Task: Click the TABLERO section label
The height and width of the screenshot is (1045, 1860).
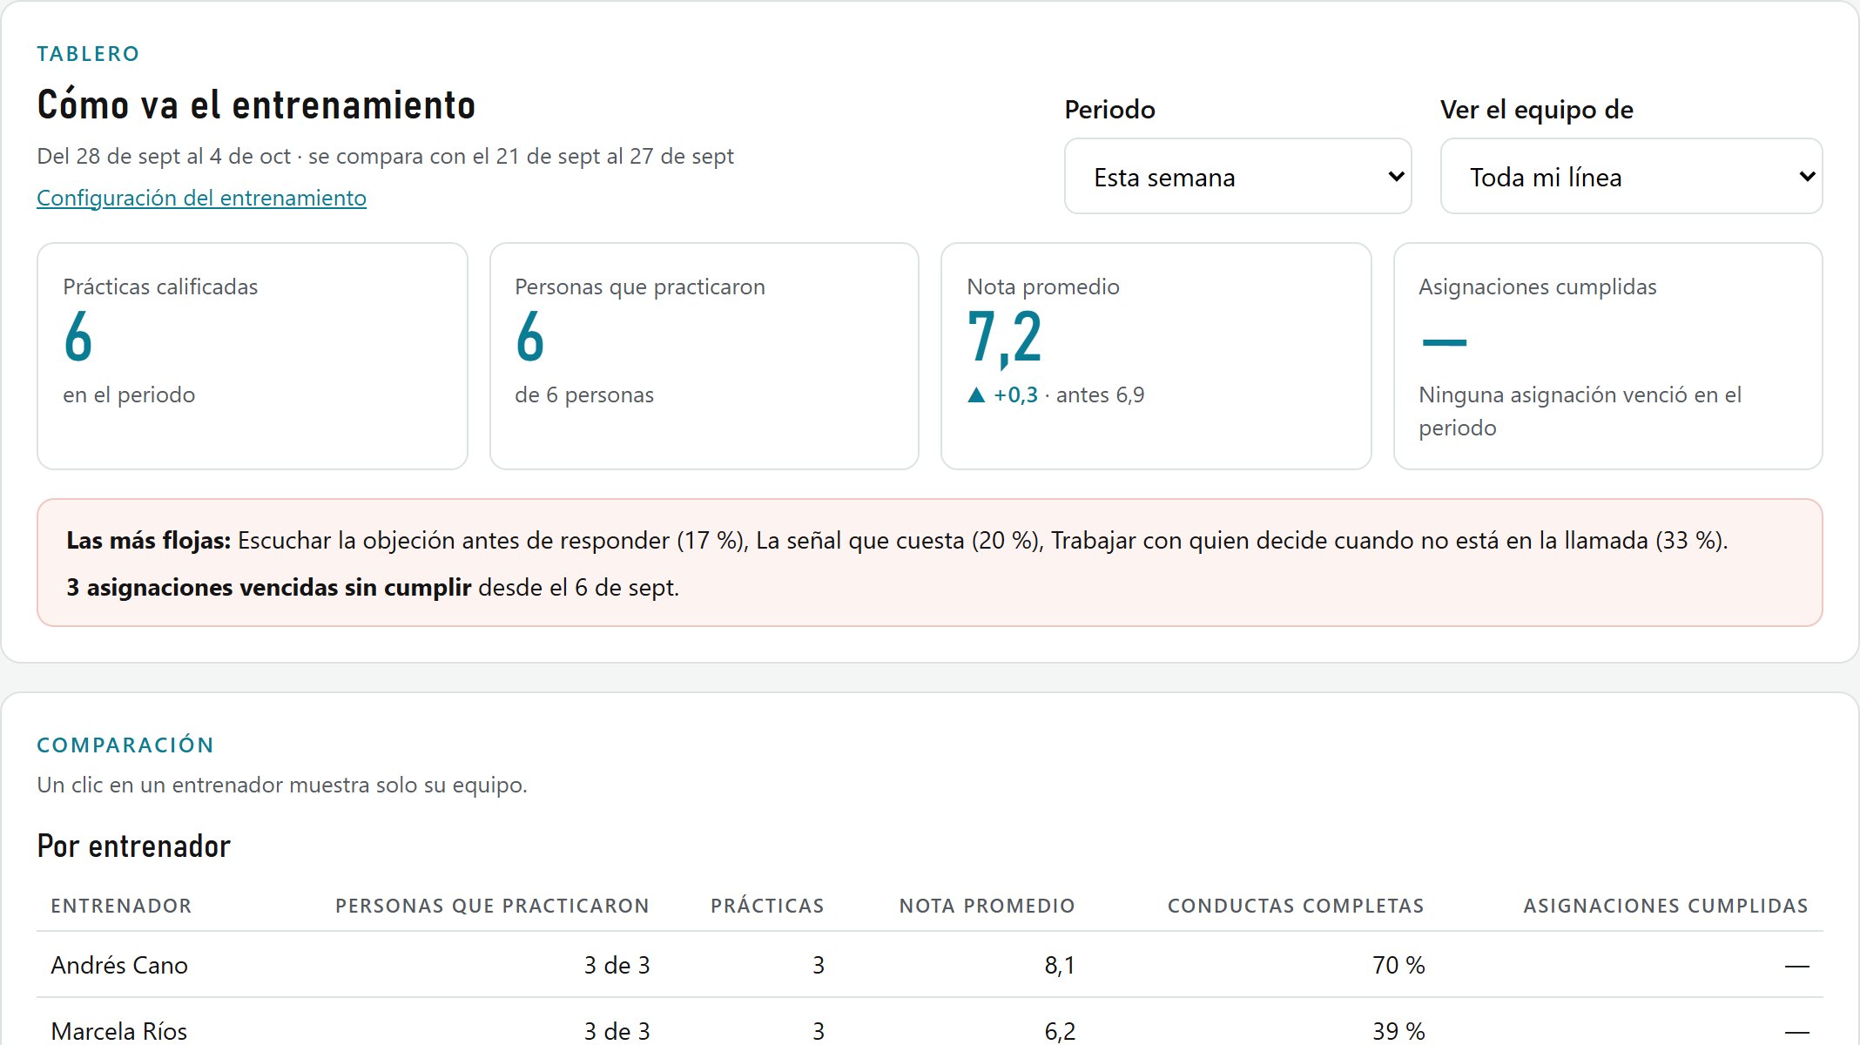Action: tap(88, 54)
